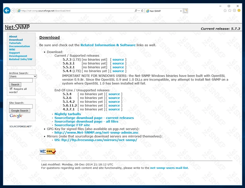This screenshot has height=188, width=245.
Task: Download source for version 5.4.4
Action: coord(118,71)
